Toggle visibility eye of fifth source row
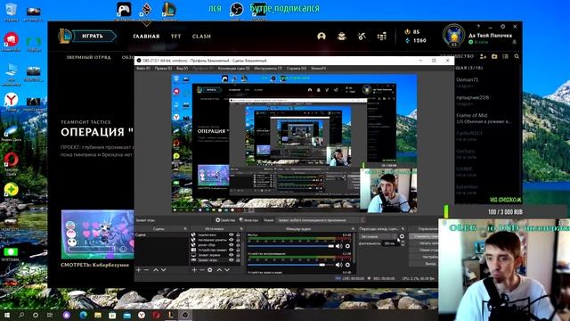The height and width of the screenshot is (321, 570). point(232,255)
